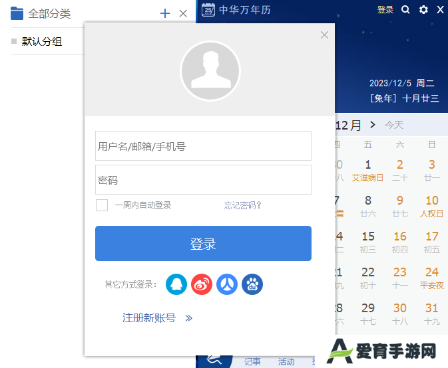
Task: Log in with Renren icon
Action: (227, 284)
